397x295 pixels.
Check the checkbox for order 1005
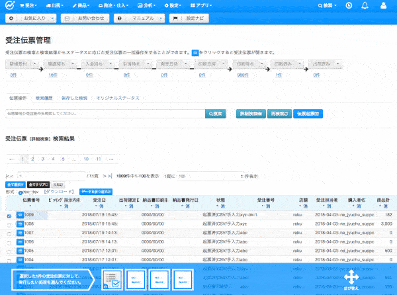pos(9,252)
